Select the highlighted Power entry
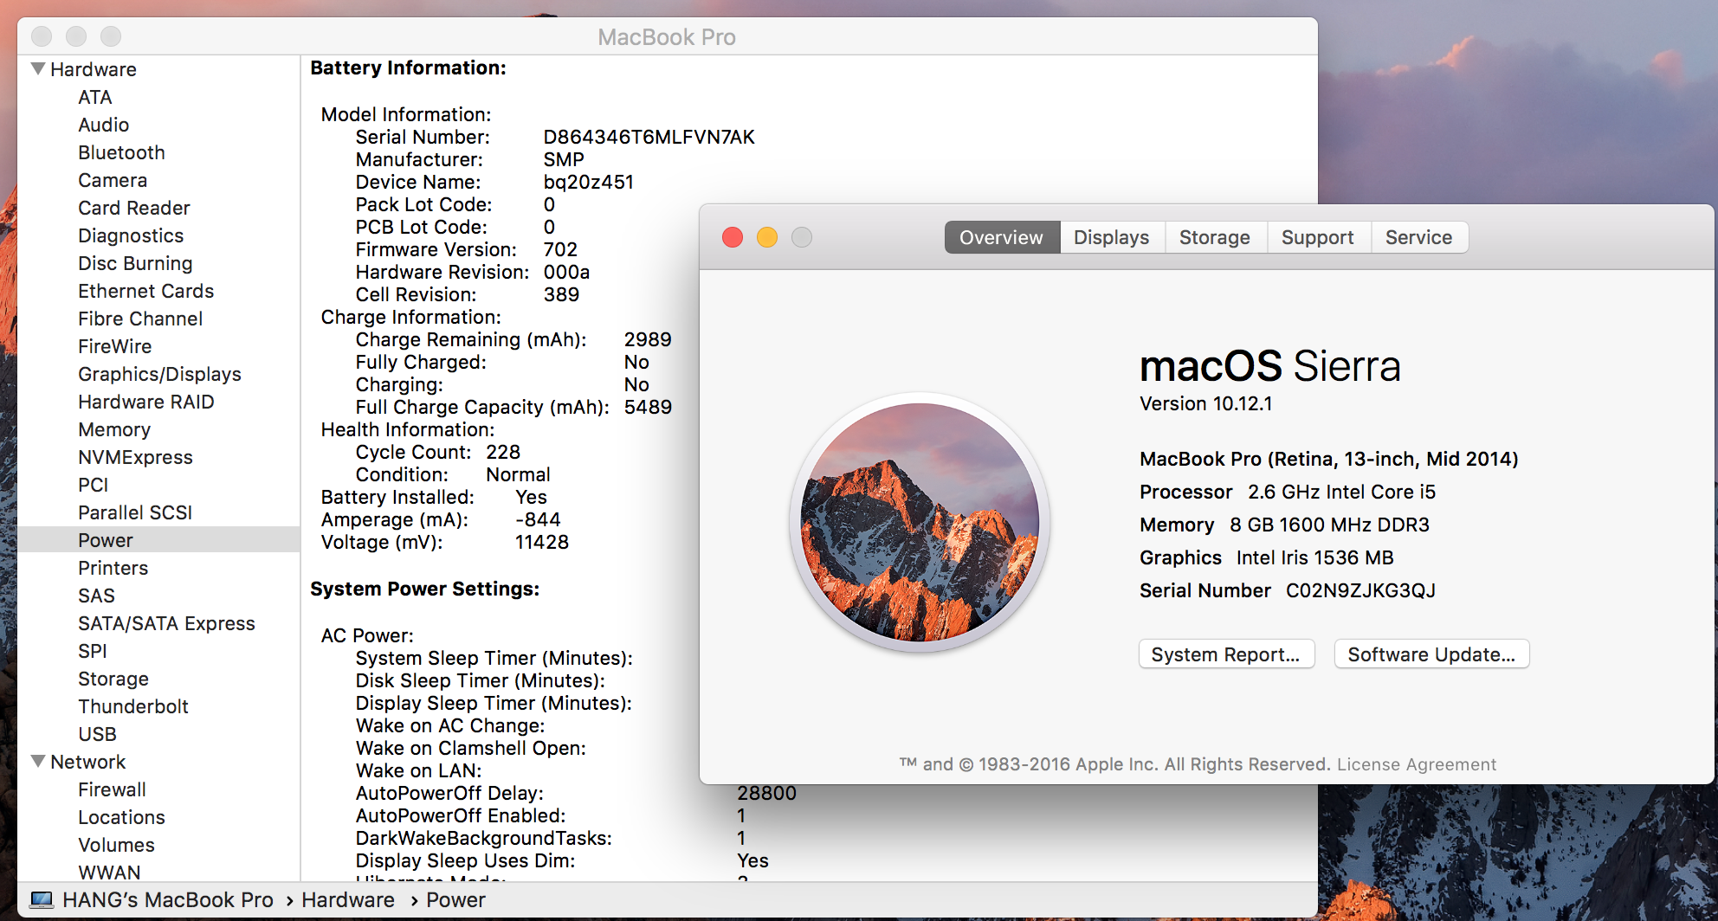Viewport: 1718px width, 921px height. pyautogui.click(x=158, y=539)
